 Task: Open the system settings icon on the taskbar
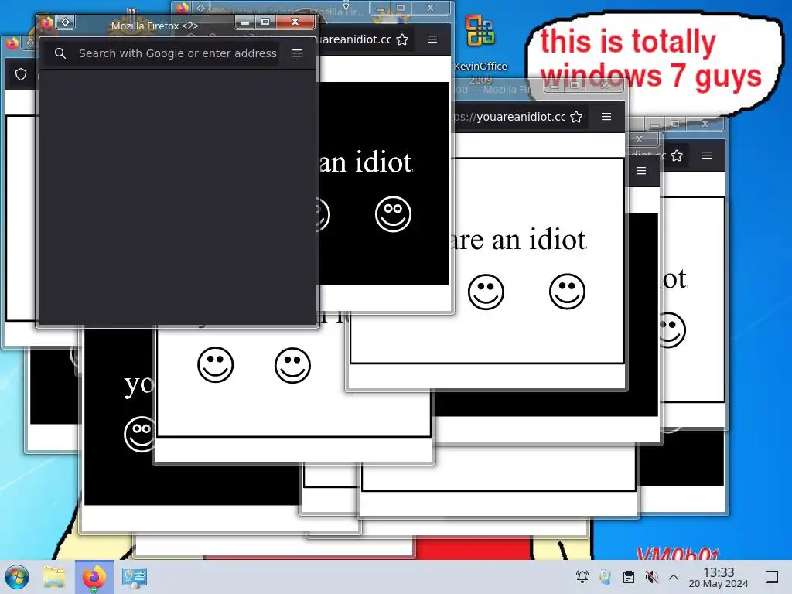pyautogui.click(x=134, y=577)
